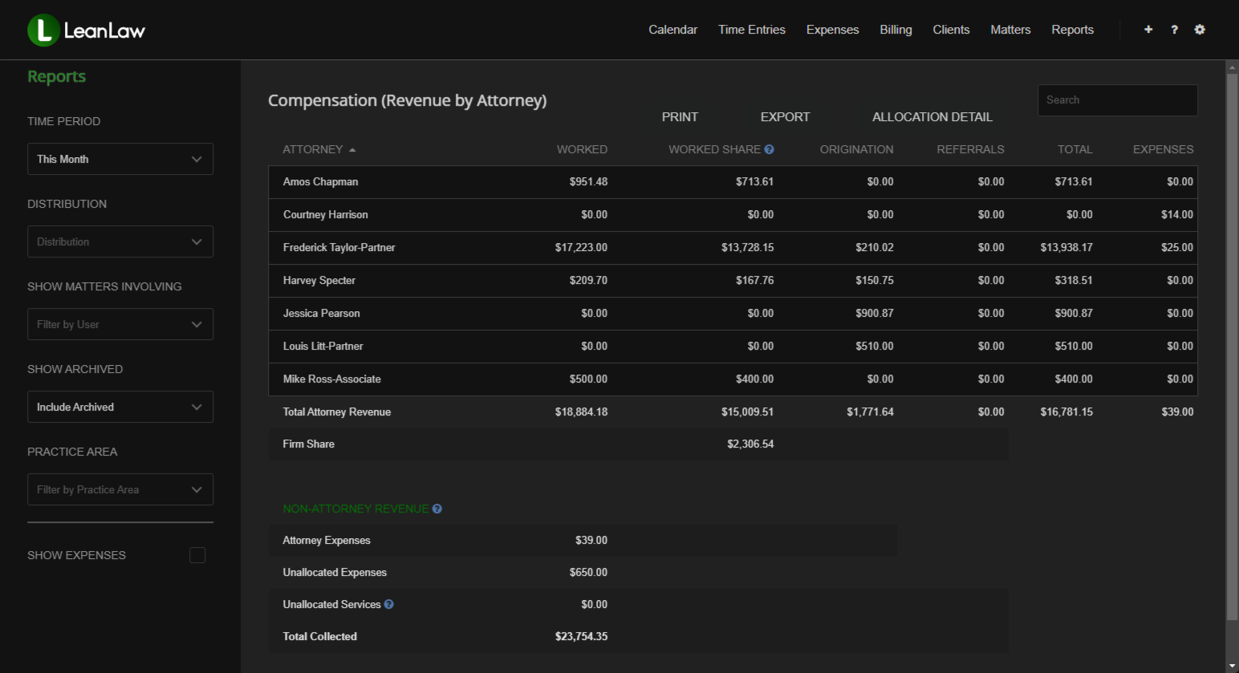Sort by the WORKED column header
1239x673 pixels.
click(x=582, y=149)
